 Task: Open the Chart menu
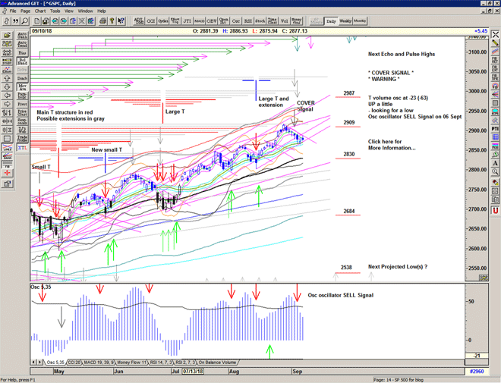tap(40, 11)
